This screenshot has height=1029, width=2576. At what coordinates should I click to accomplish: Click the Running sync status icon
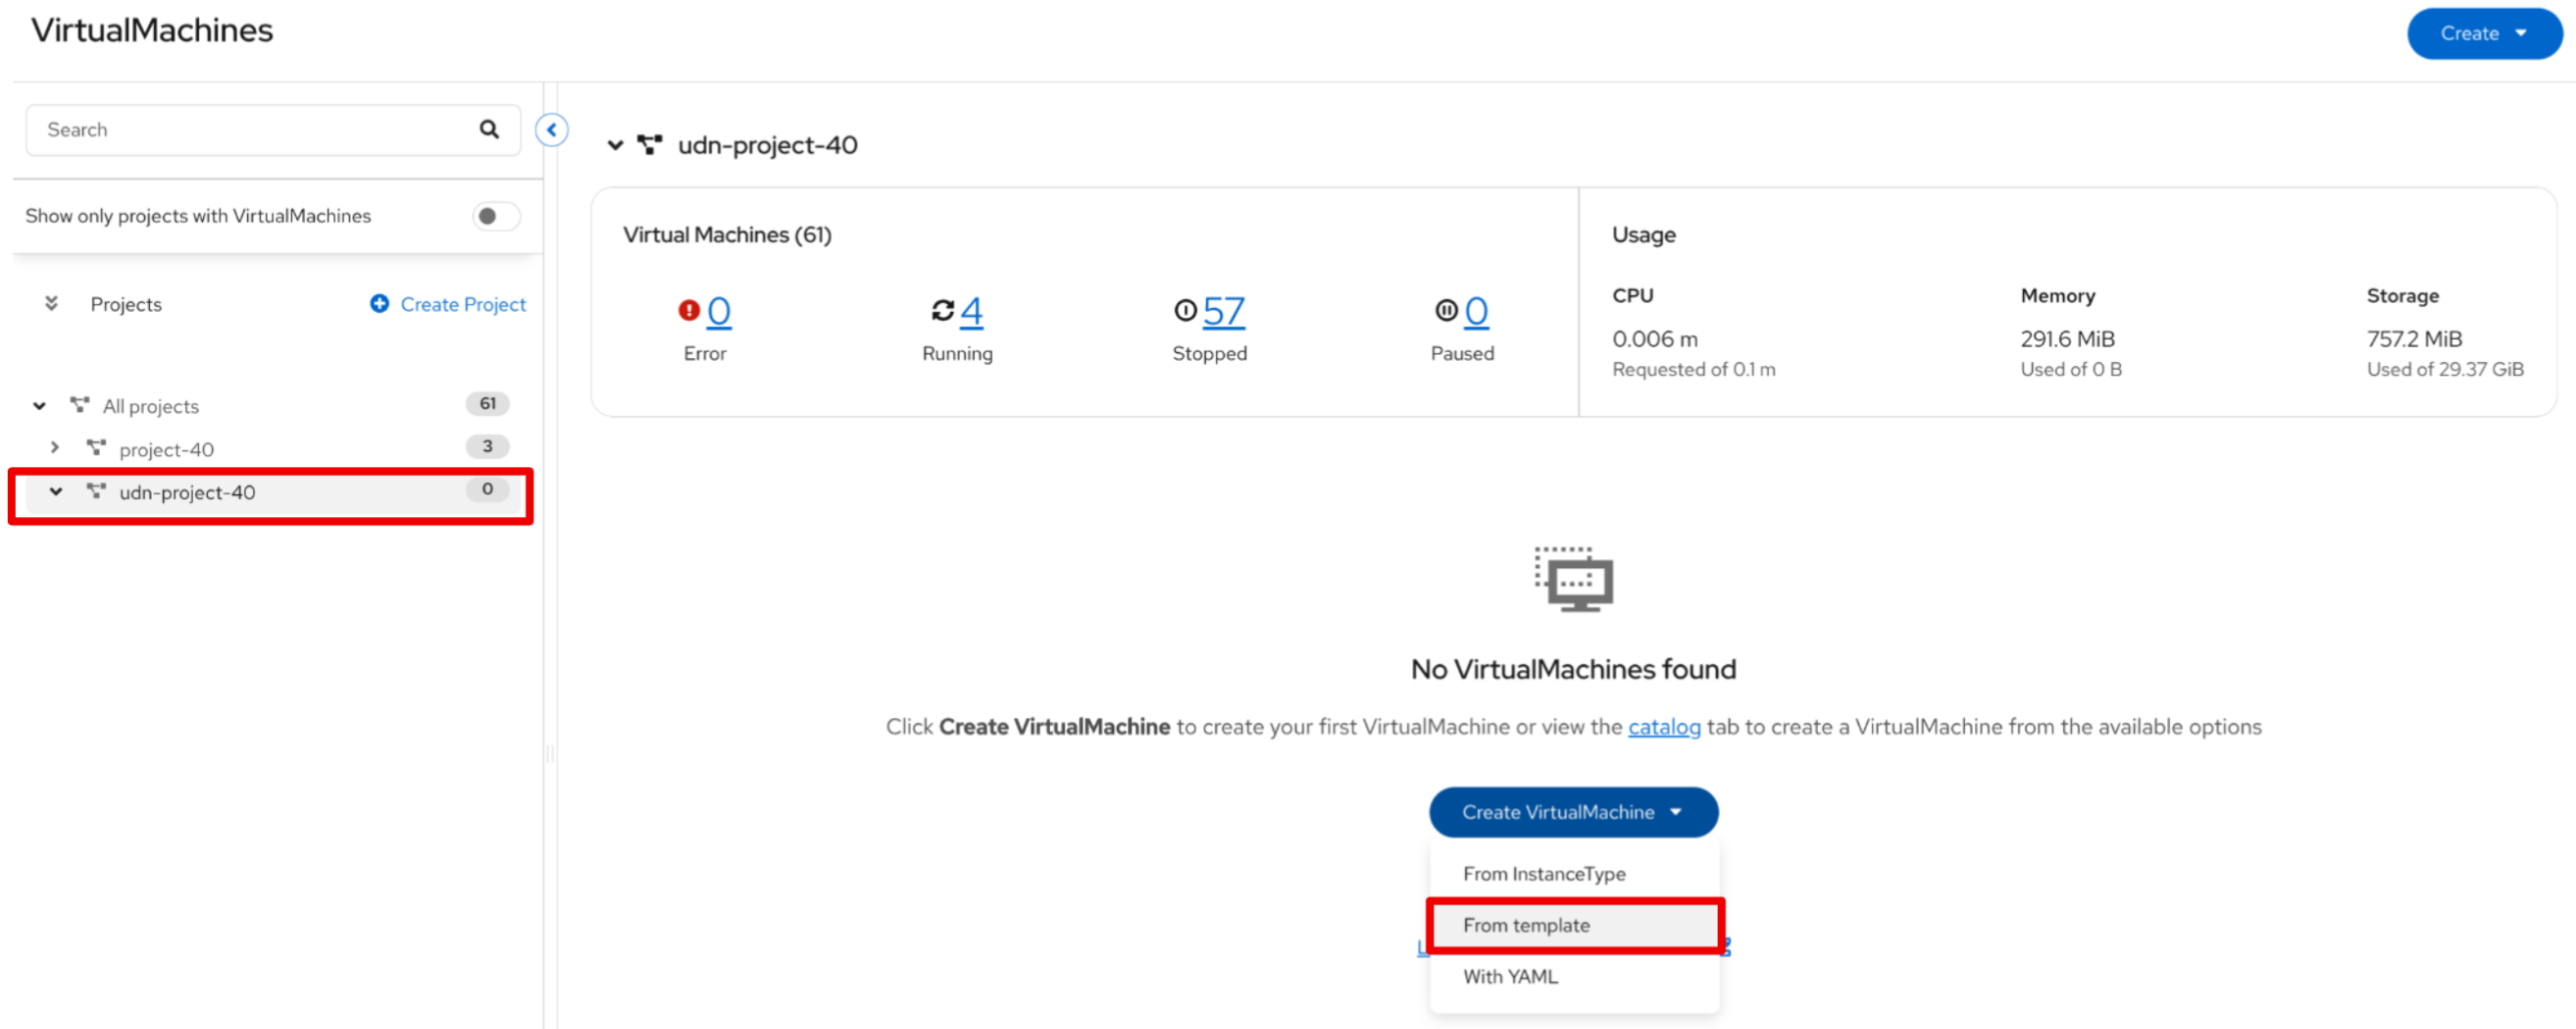click(942, 311)
